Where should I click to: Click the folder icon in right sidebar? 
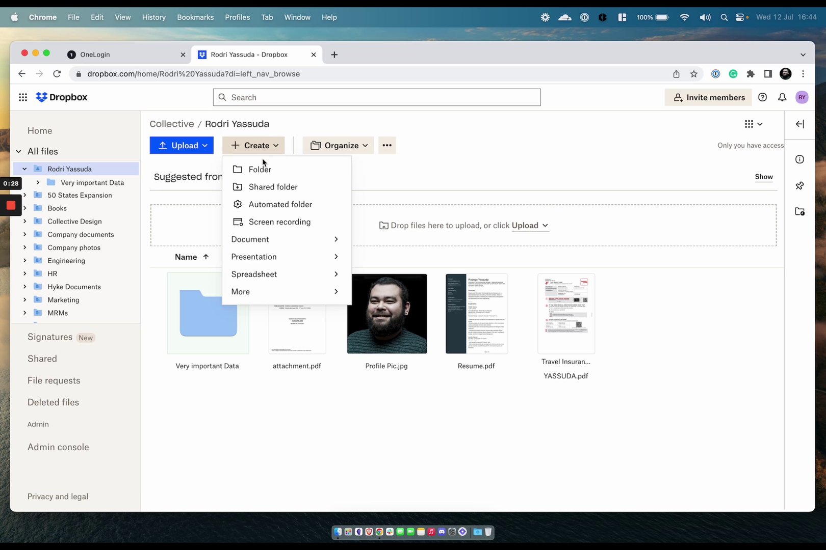pyautogui.click(x=799, y=211)
